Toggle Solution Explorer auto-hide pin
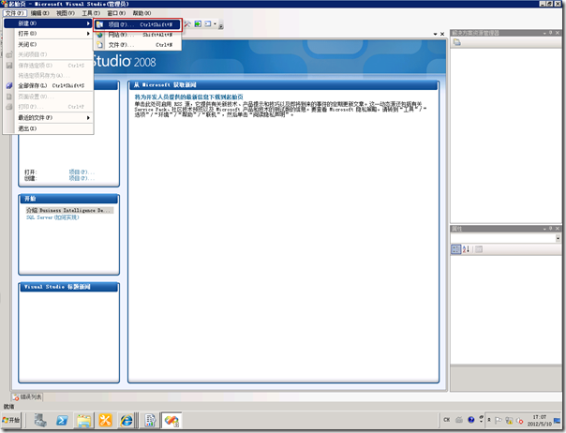The image size is (566, 433). click(x=551, y=33)
